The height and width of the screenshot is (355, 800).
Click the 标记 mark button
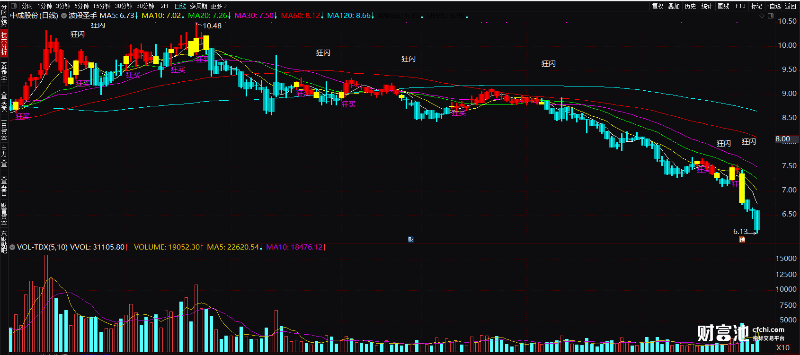[756, 6]
